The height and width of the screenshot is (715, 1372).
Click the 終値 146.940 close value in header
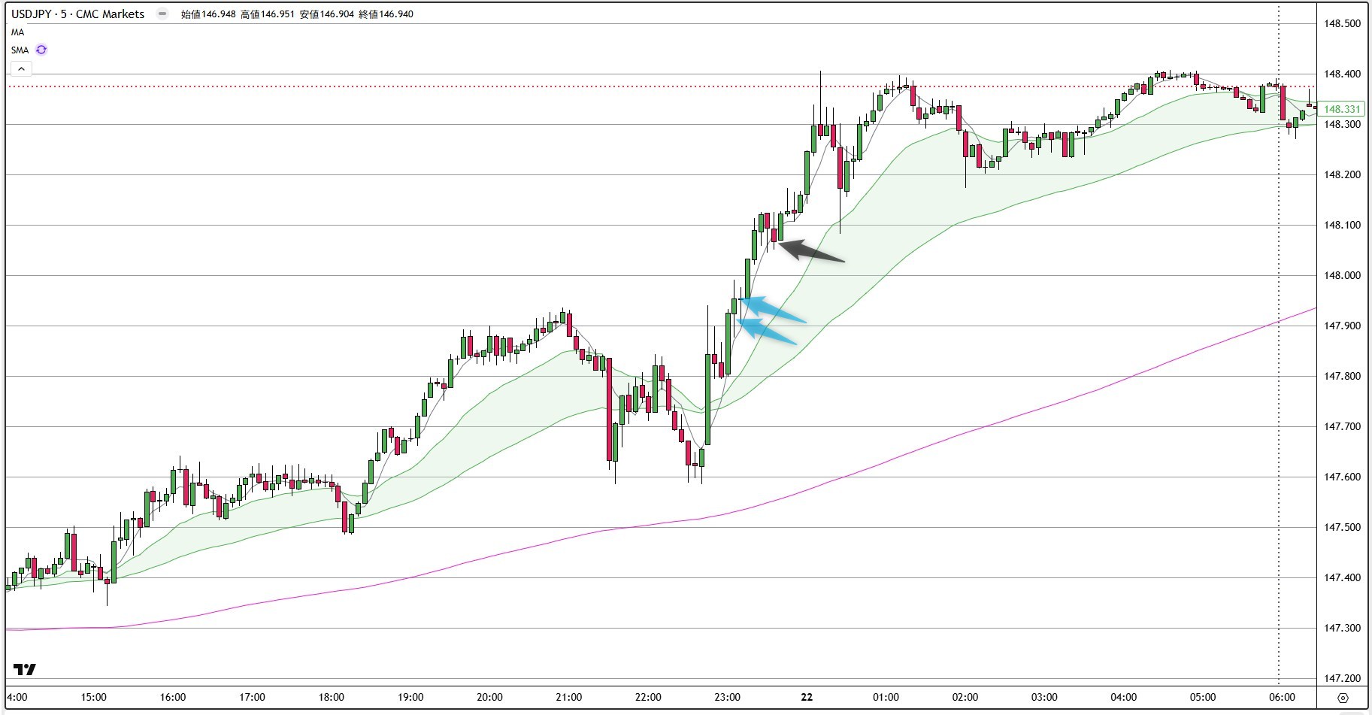(x=386, y=14)
